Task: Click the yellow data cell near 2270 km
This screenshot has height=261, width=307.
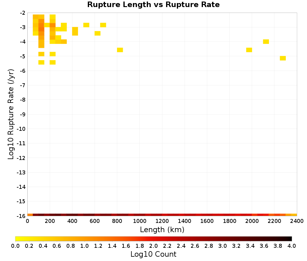Action: [283, 58]
